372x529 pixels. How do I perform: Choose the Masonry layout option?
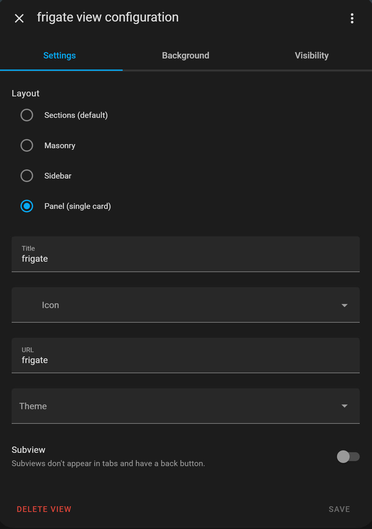27,145
